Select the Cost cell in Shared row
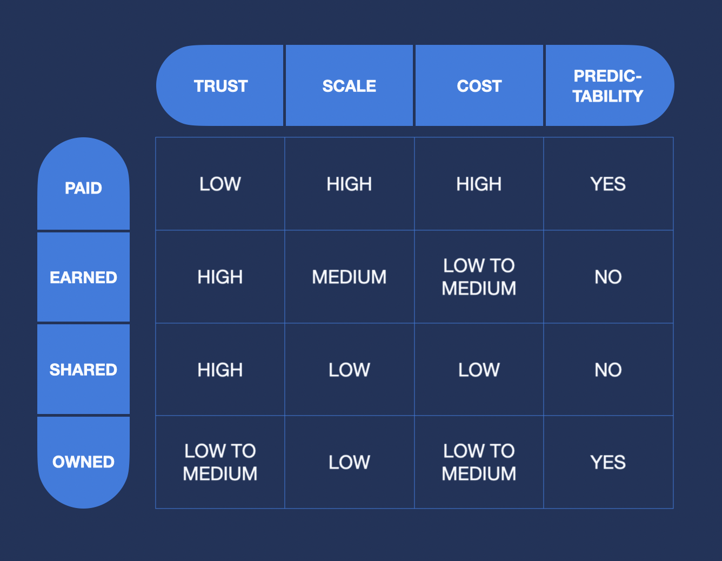 point(479,370)
